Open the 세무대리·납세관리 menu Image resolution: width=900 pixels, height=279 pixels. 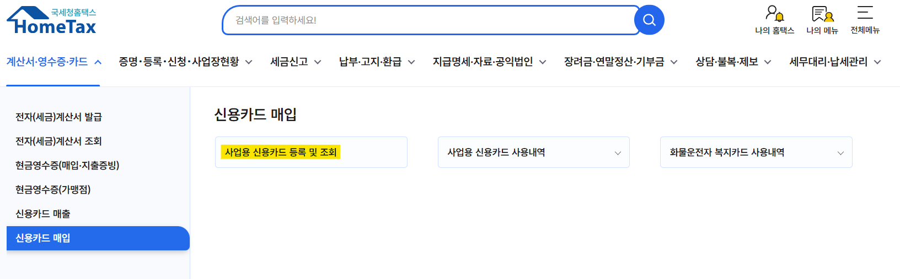835,62
